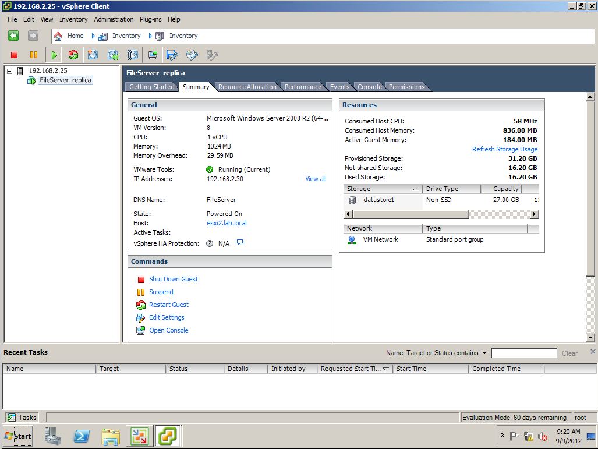This screenshot has height=449, width=598.
Task: Switch to the Events tab
Action: [x=339, y=87]
